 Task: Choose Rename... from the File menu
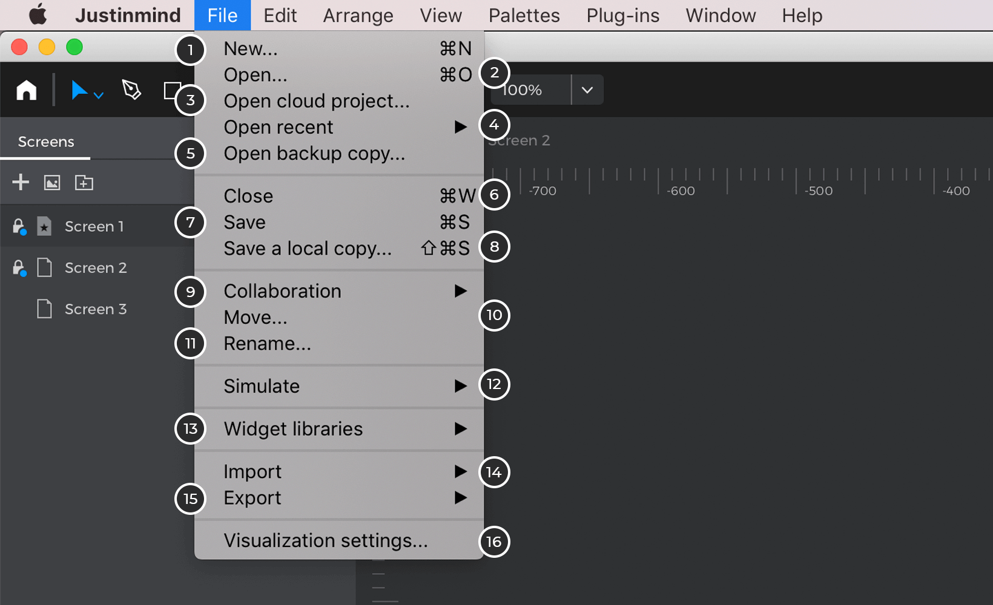pos(339,344)
